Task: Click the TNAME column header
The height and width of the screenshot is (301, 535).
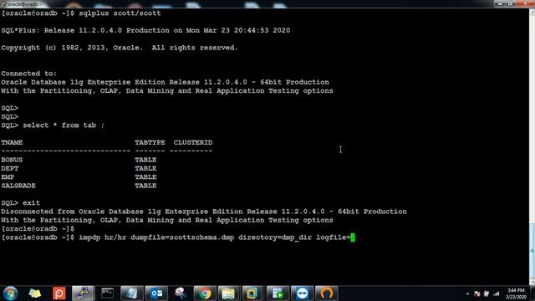Action: point(12,142)
